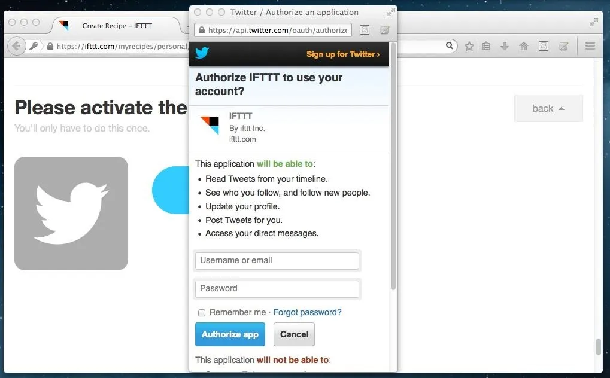Click the fullscreen arrows of the main browser window

(594, 23)
